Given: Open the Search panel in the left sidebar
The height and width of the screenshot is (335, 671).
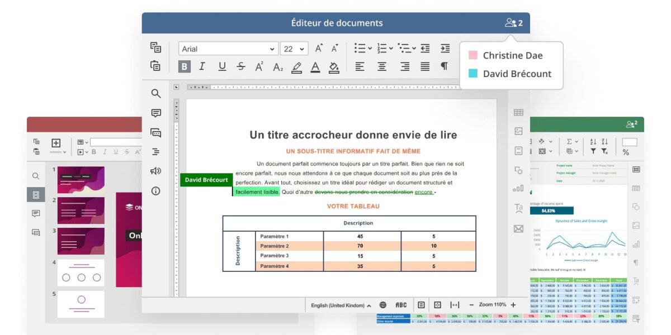Looking at the screenshot, I should pos(157,94).
